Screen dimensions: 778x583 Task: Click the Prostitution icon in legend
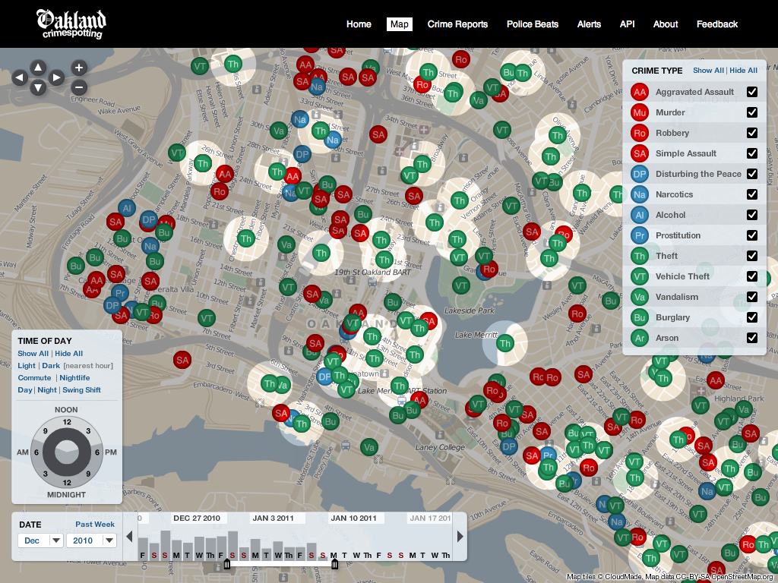point(640,235)
